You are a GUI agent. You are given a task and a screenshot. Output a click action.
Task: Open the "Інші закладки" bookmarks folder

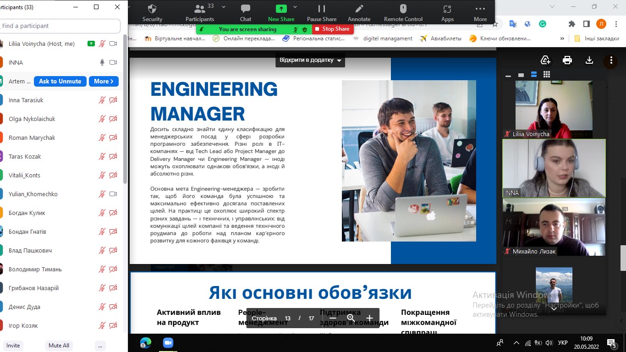pyautogui.click(x=597, y=38)
